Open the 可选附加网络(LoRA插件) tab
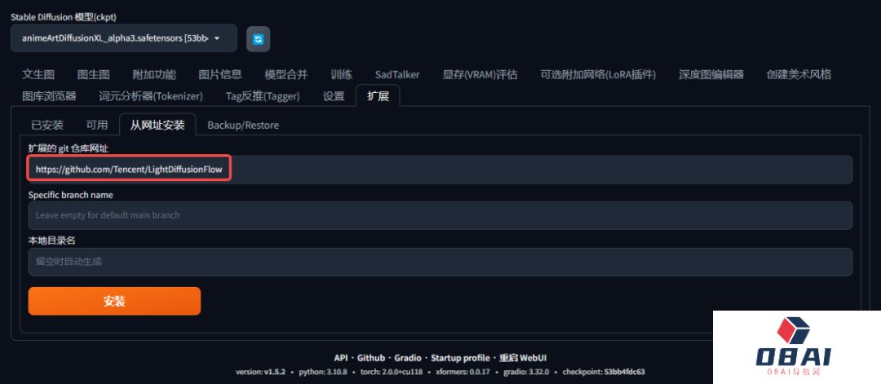 (x=598, y=75)
